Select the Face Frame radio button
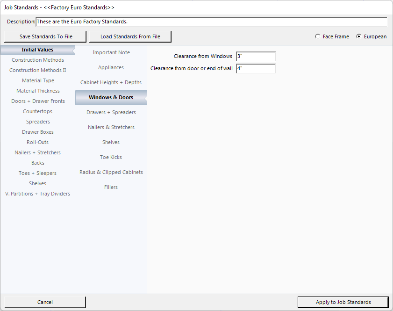Image resolution: width=393 pixels, height=311 pixels. coord(318,36)
